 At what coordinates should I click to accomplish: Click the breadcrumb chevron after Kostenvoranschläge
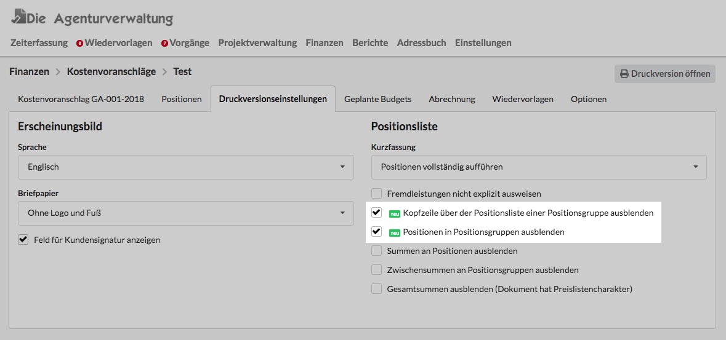[164, 72]
